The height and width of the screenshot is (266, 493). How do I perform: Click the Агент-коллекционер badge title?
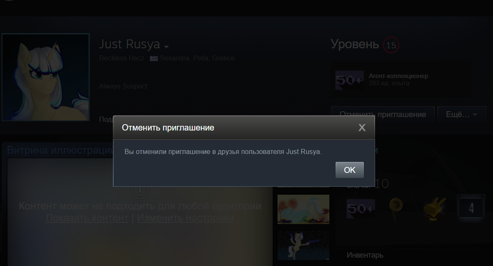click(398, 76)
